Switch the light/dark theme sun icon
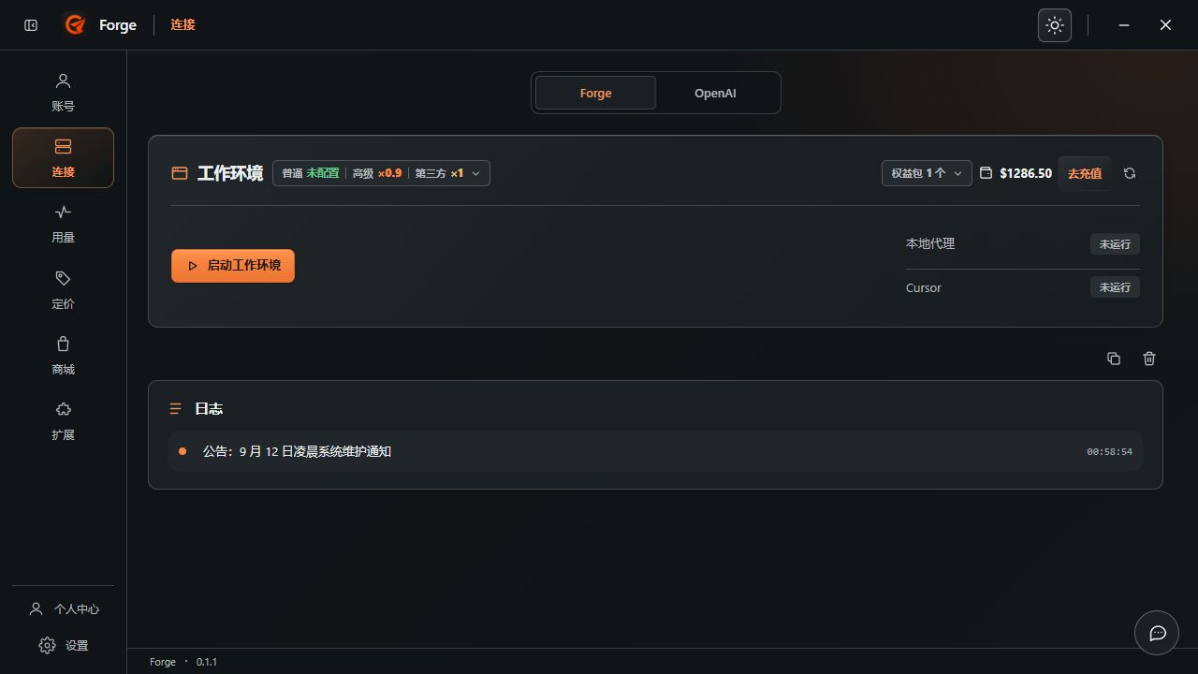The image size is (1198, 674). [1055, 25]
